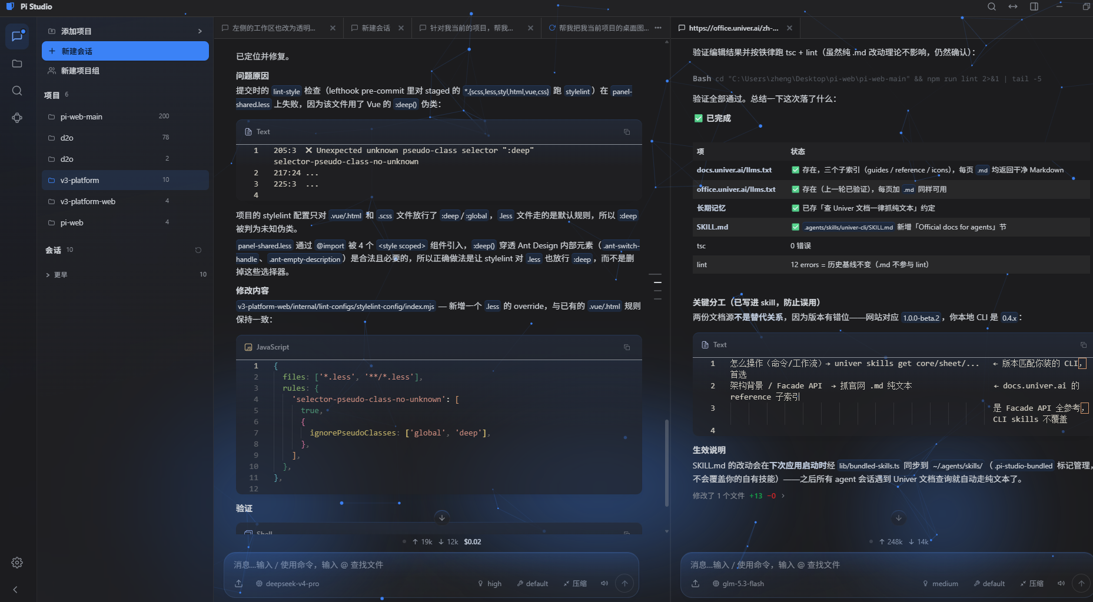1093x602 pixels.
Task: Refresh the 会话 list
Action: (x=198, y=250)
